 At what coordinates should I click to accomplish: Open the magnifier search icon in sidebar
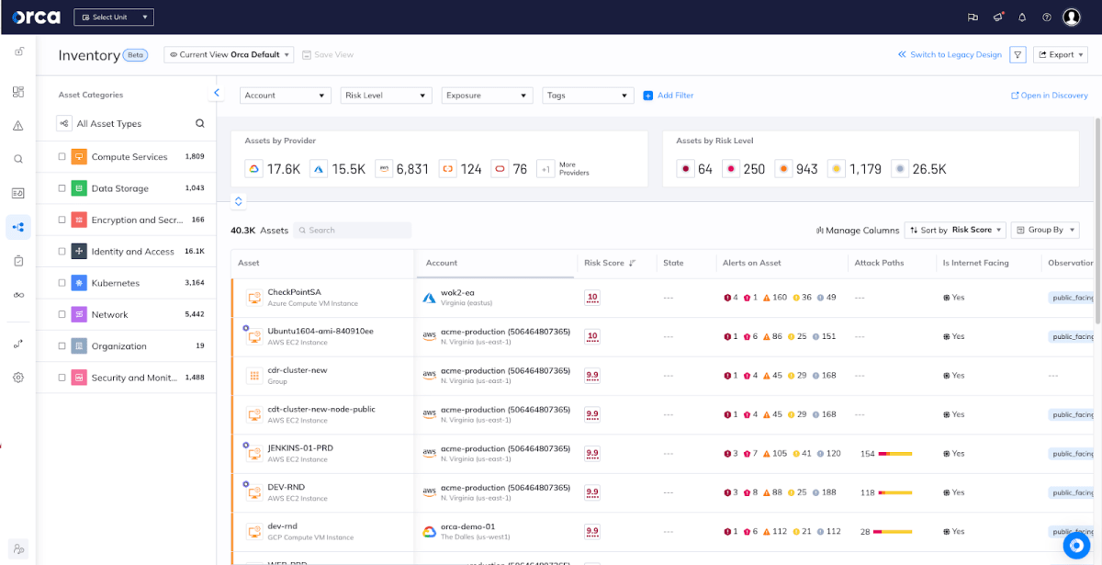[18, 159]
